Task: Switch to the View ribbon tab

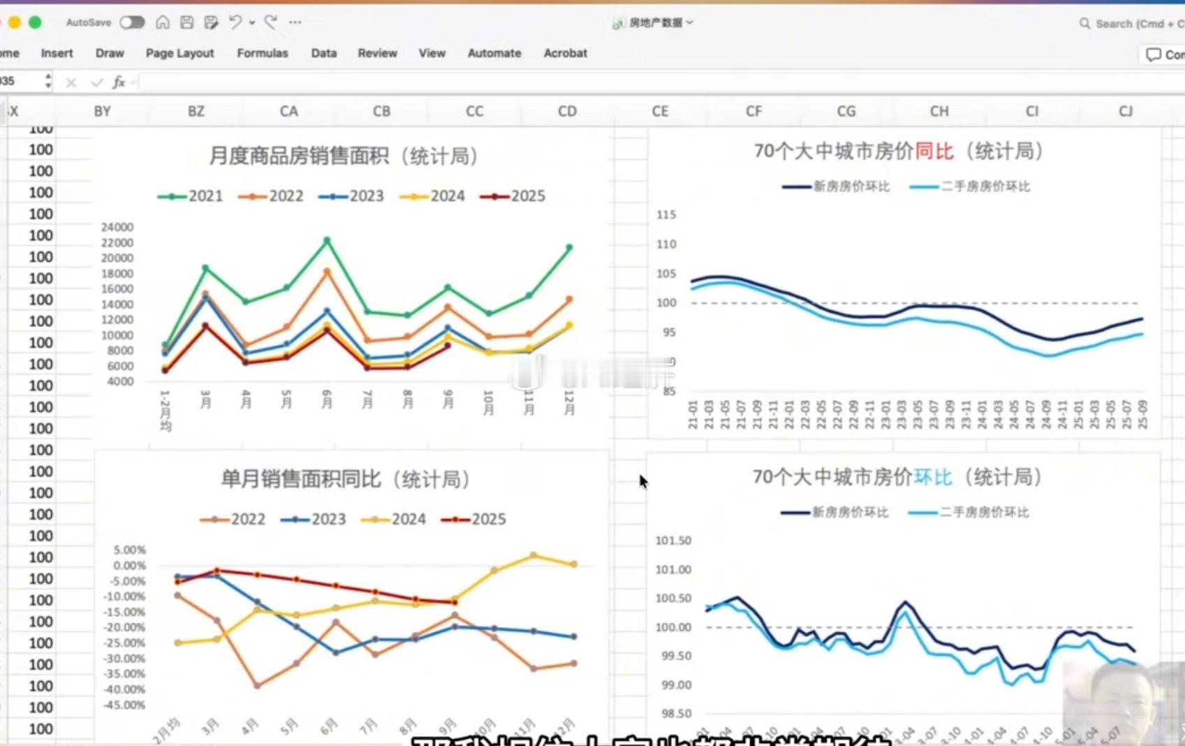Action: (x=432, y=53)
